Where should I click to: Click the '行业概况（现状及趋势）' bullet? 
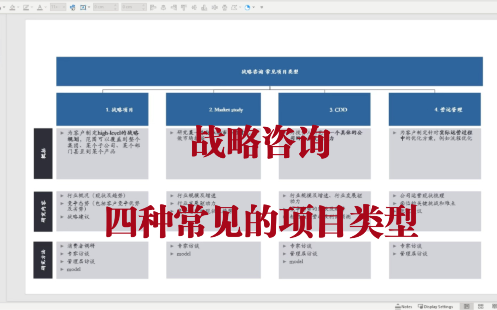pyautogui.click(x=97, y=196)
